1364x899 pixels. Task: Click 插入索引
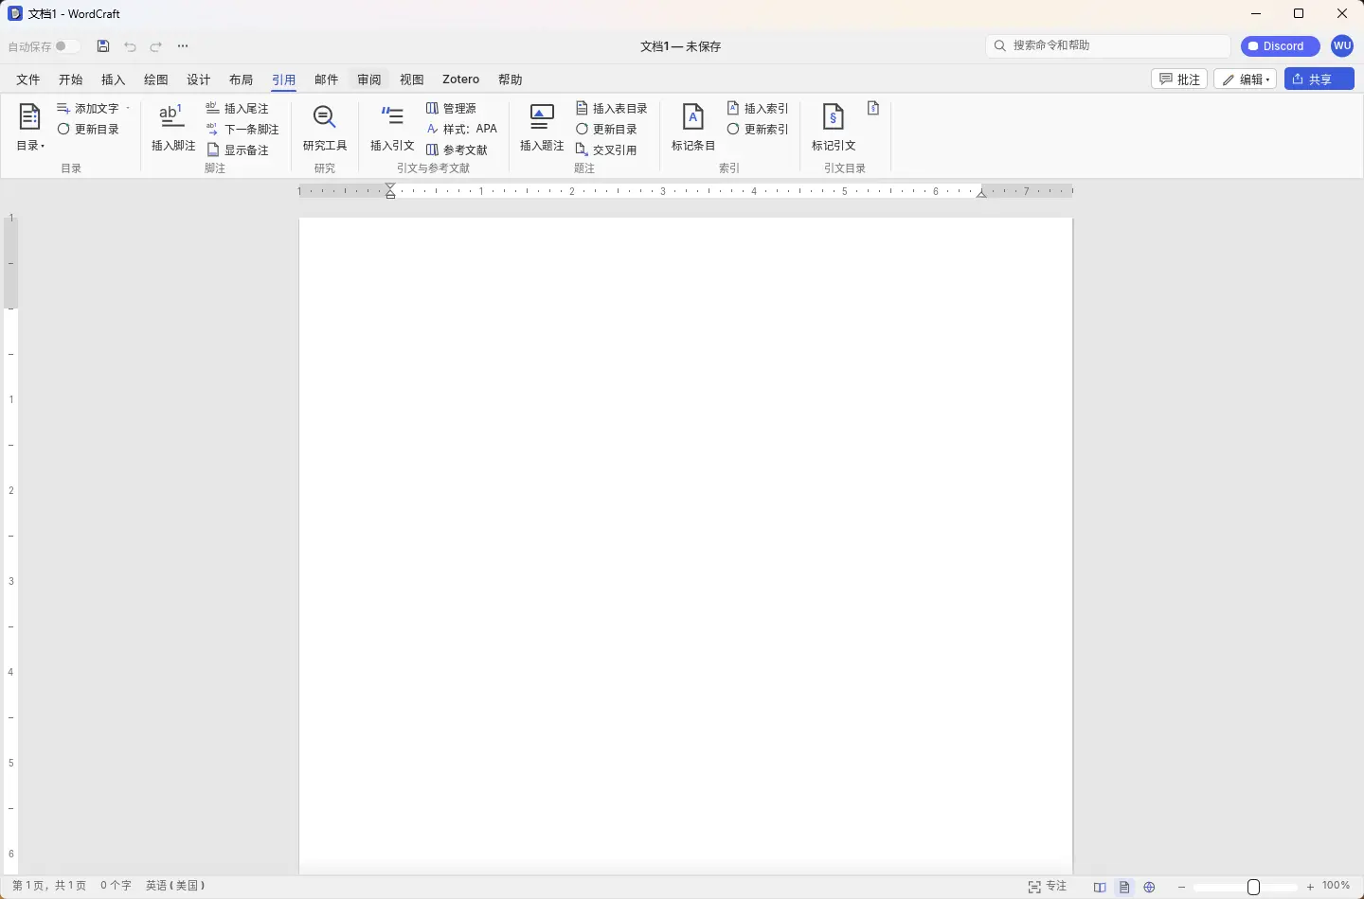coord(758,109)
